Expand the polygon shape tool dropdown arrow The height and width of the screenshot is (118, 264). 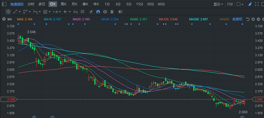pyautogui.click(x=30, y=12)
